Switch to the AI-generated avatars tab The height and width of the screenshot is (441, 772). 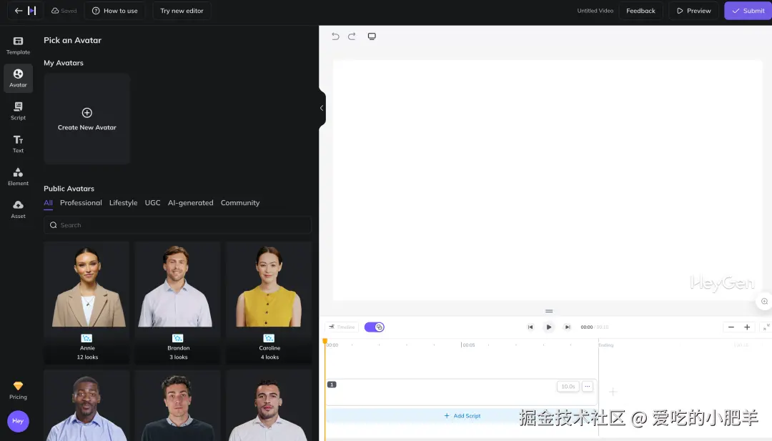click(x=190, y=202)
